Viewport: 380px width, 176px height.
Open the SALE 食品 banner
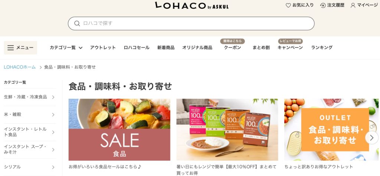(119, 130)
